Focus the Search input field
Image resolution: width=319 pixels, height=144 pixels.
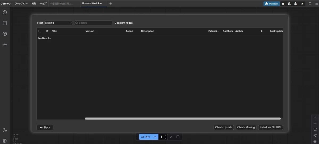tap(93, 23)
